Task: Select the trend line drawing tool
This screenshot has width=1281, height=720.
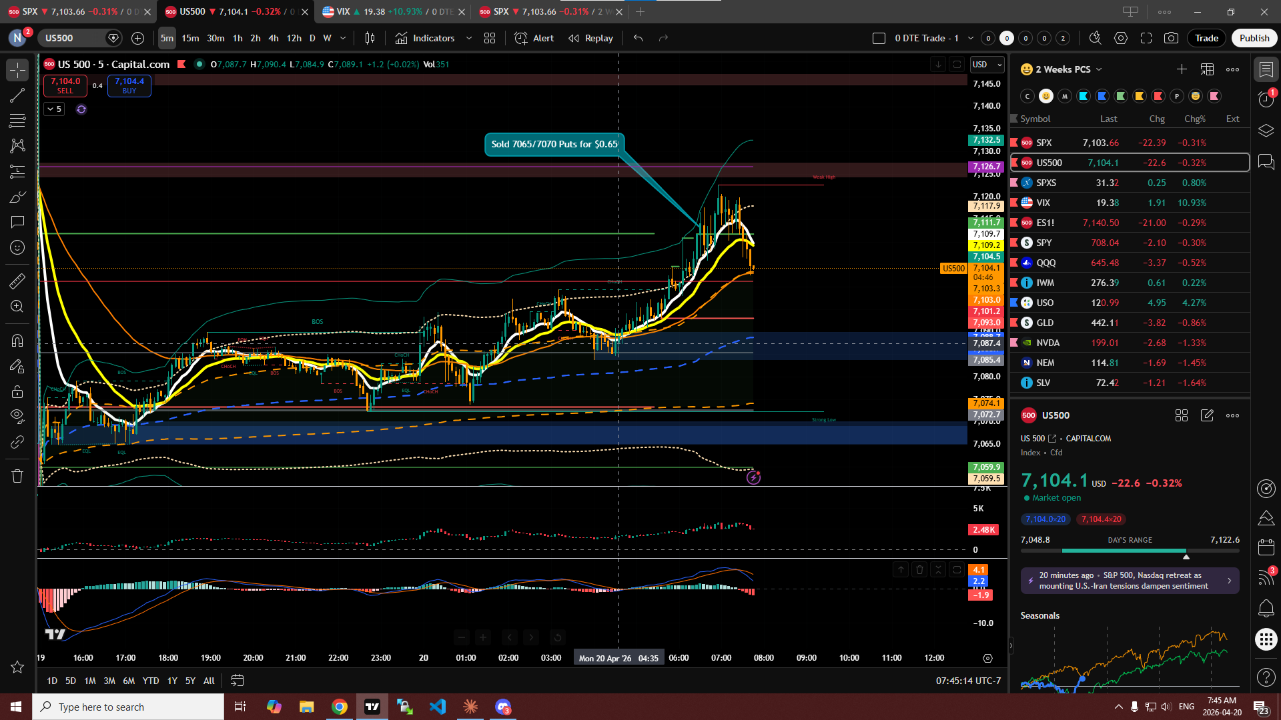Action: click(17, 95)
